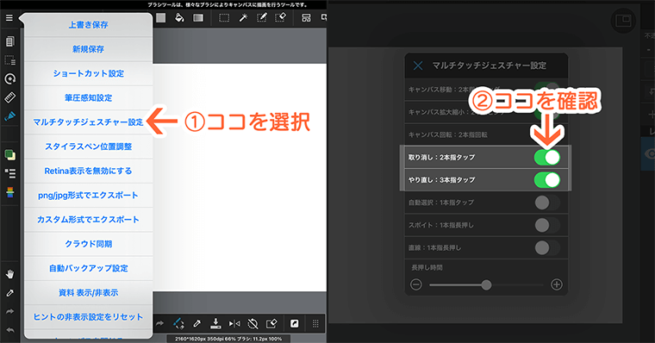This screenshot has height=343, width=655.
Task: Click the green foreground/background color swatch
Action: point(10,154)
